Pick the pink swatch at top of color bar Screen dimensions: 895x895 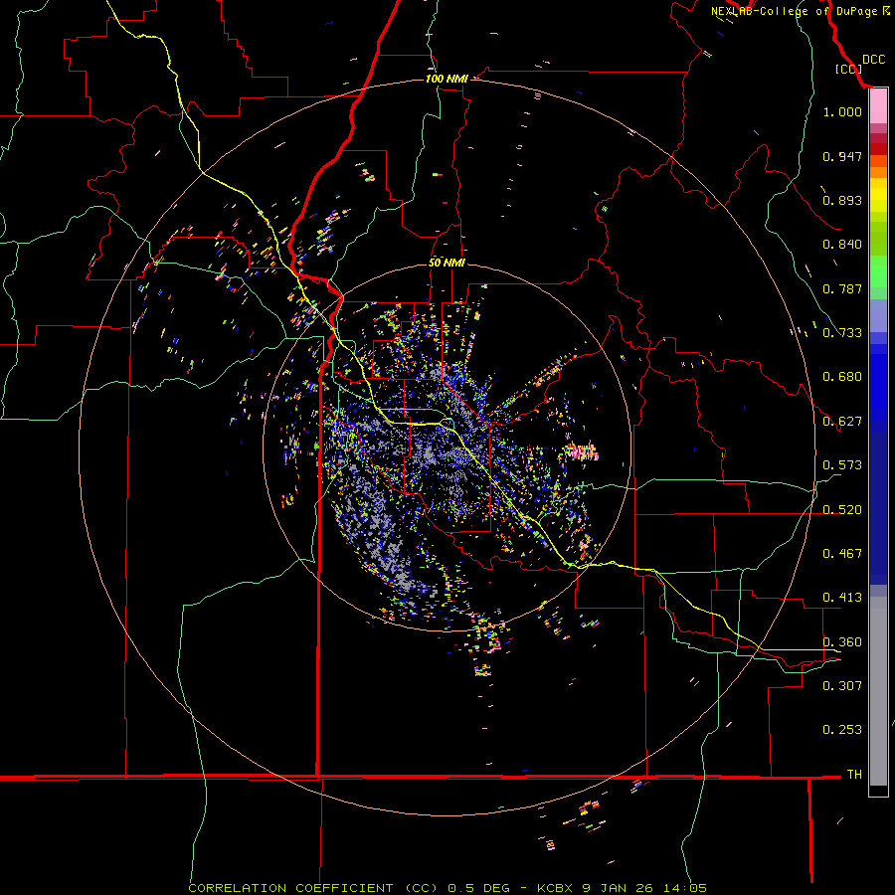[x=878, y=106]
